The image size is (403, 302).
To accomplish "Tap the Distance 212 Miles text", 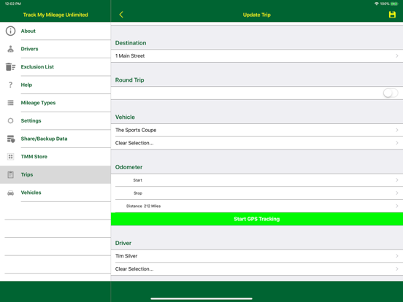I will [143, 206].
